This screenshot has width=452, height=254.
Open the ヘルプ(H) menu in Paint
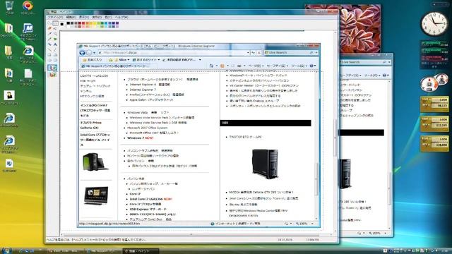pyautogui.click(x=121, y=17)
